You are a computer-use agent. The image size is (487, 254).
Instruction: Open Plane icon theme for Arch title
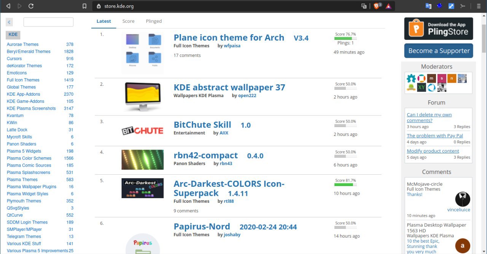click(x=229, y=38)
